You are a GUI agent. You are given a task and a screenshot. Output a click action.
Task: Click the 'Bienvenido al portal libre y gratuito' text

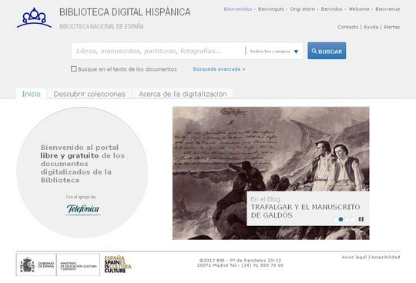82,164
